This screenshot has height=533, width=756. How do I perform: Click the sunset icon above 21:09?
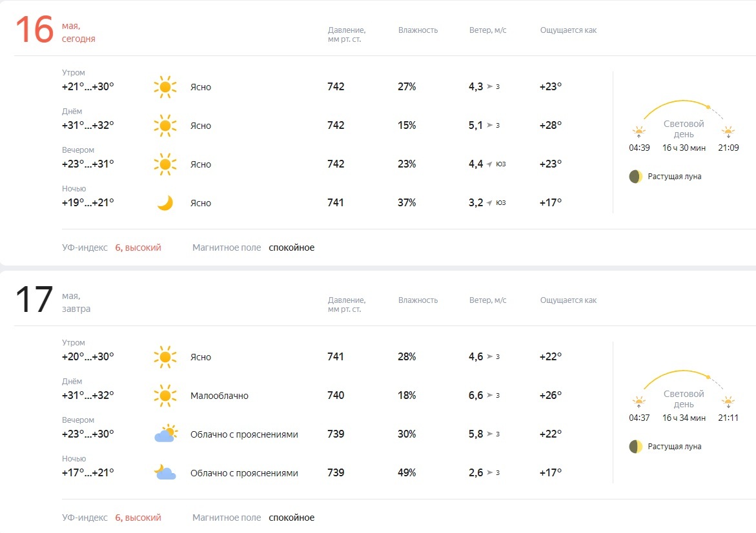[x=728, y=132]
